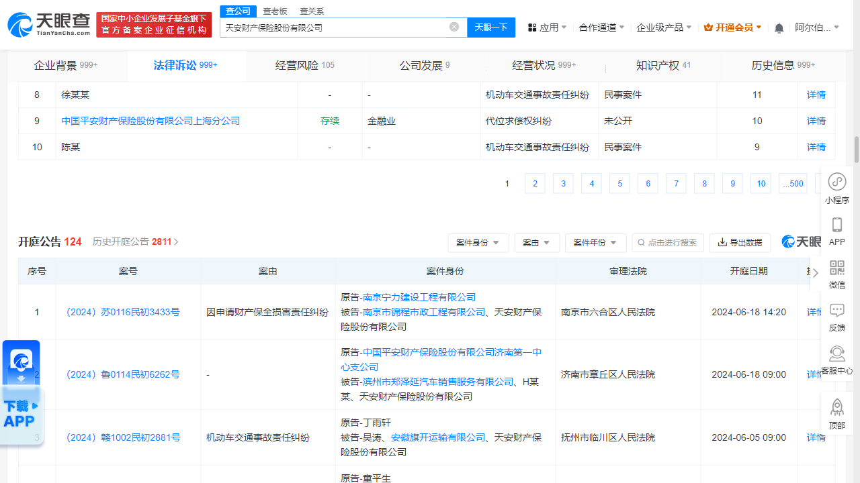Open 南京市锦程市政工程有限公司 defendant link

(424, 312)
